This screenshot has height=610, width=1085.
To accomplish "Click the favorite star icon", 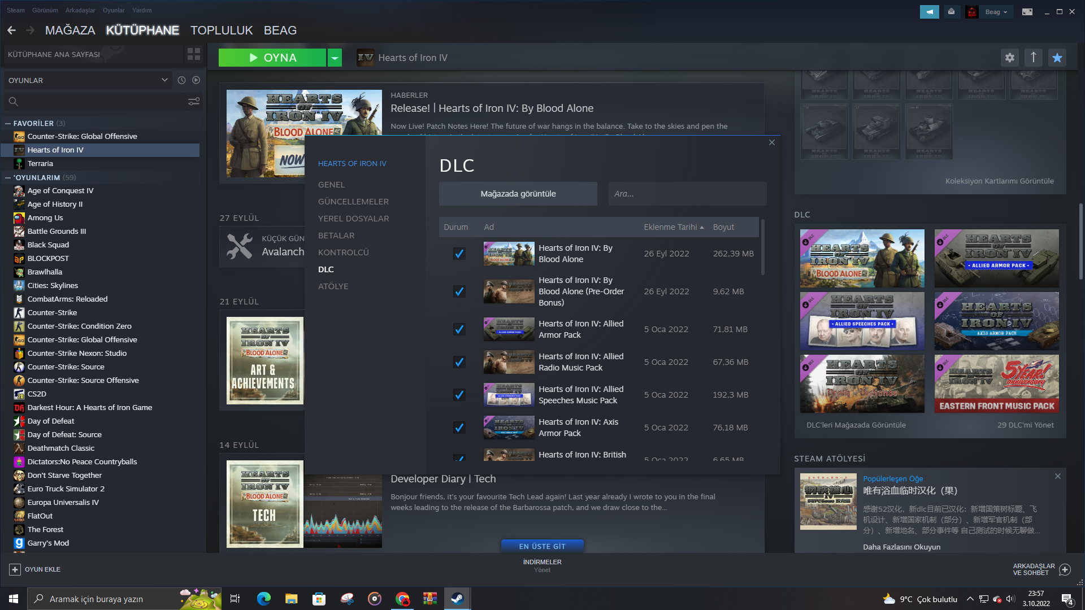I will click(x=1057, y=58).
